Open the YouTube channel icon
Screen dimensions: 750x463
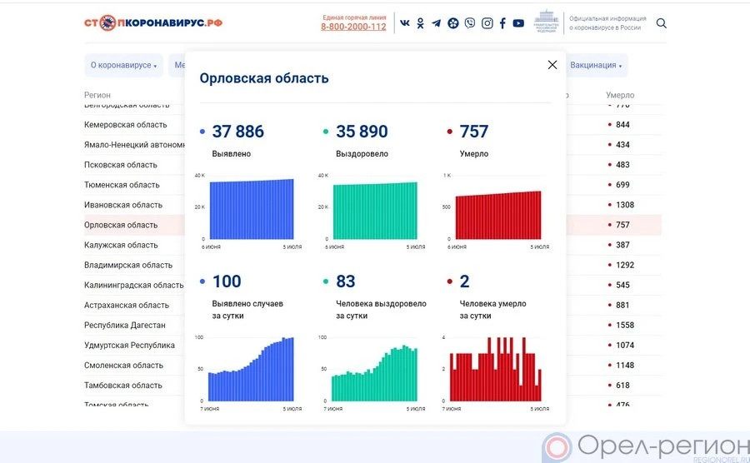pos(518,23)
